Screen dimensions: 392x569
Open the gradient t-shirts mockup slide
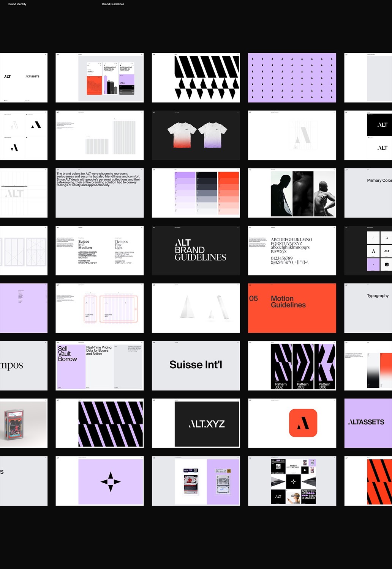196,135
